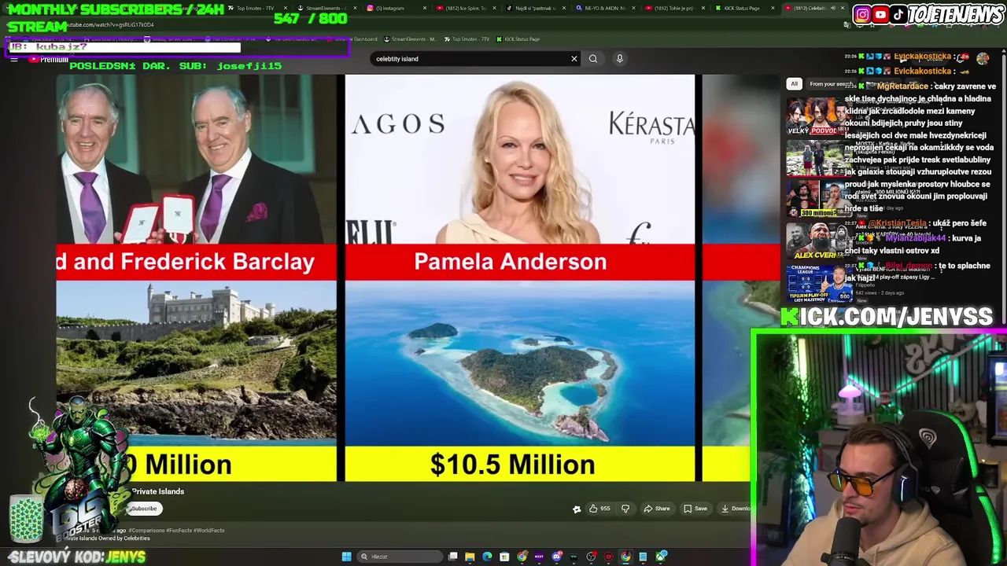Switch to the StreamElements browser tab
Image resolution: width=1007 pixels, height=566 pixels.
[326, 8]
